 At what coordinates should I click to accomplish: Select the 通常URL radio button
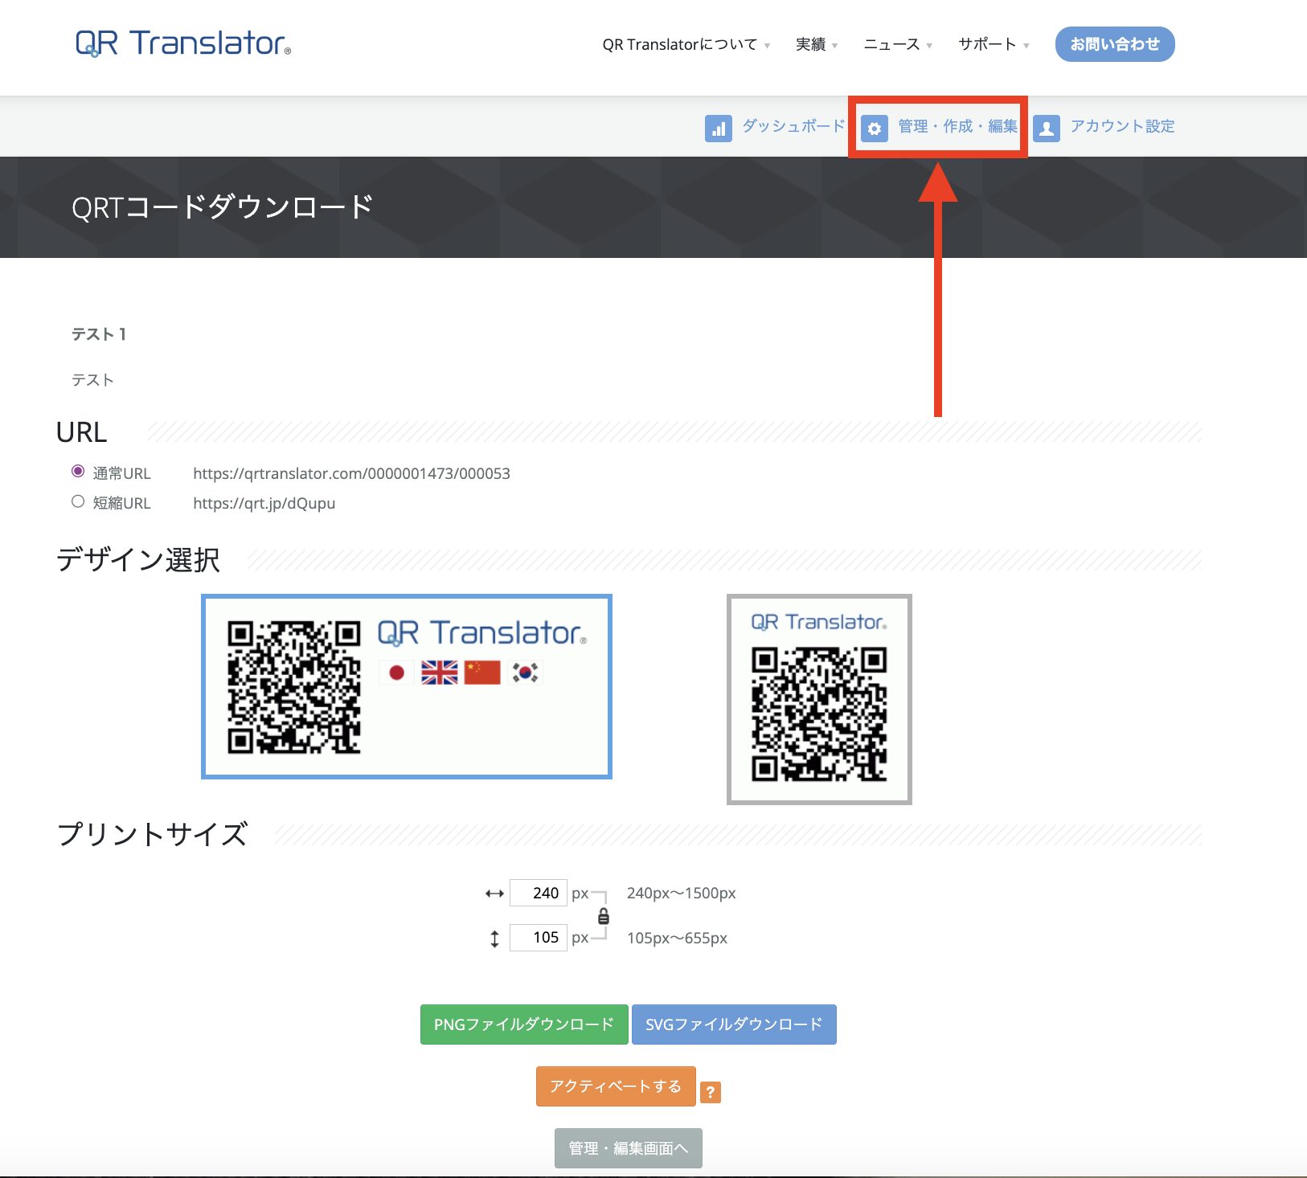tap(78, 471)
